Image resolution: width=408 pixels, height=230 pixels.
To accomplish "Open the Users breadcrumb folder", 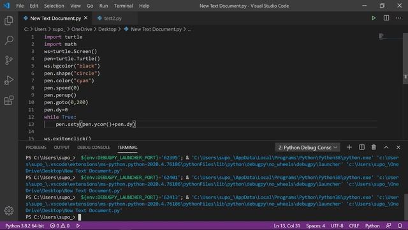I will (x=40, y=29).
